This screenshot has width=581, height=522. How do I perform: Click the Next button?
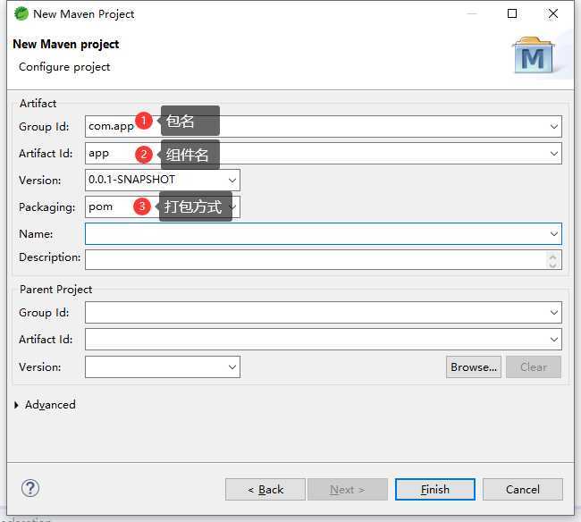pos(348,490)
